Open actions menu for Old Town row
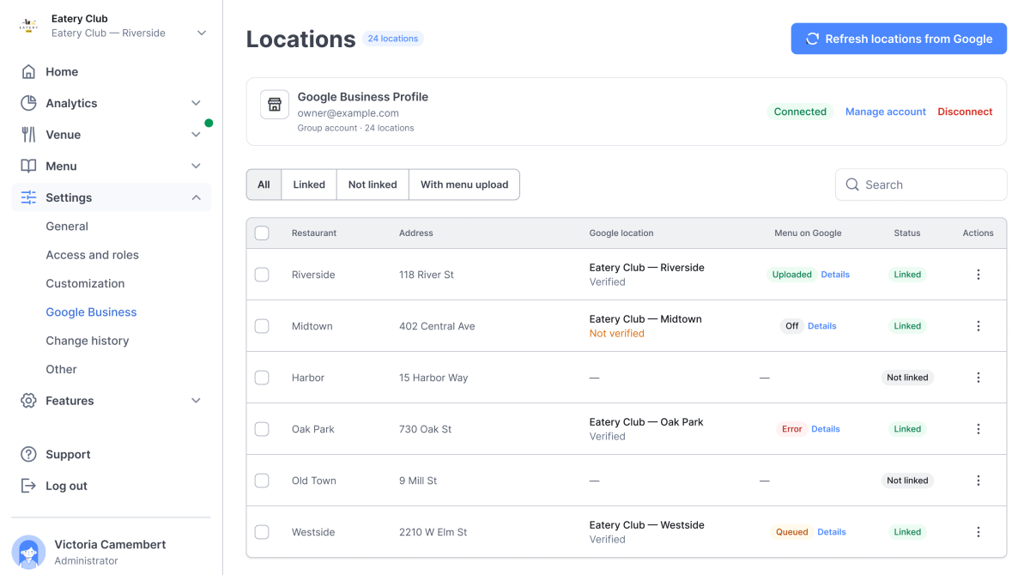 coord(978,481)
